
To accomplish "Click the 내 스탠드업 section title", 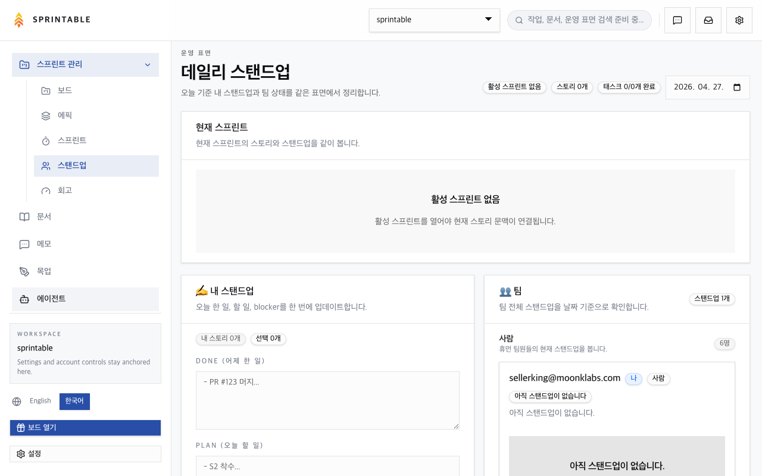I will [x=225, y=291].
